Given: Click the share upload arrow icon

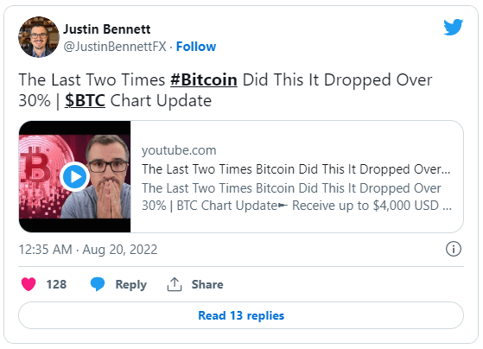Looking at the screenshot, I should click(175, 284).
